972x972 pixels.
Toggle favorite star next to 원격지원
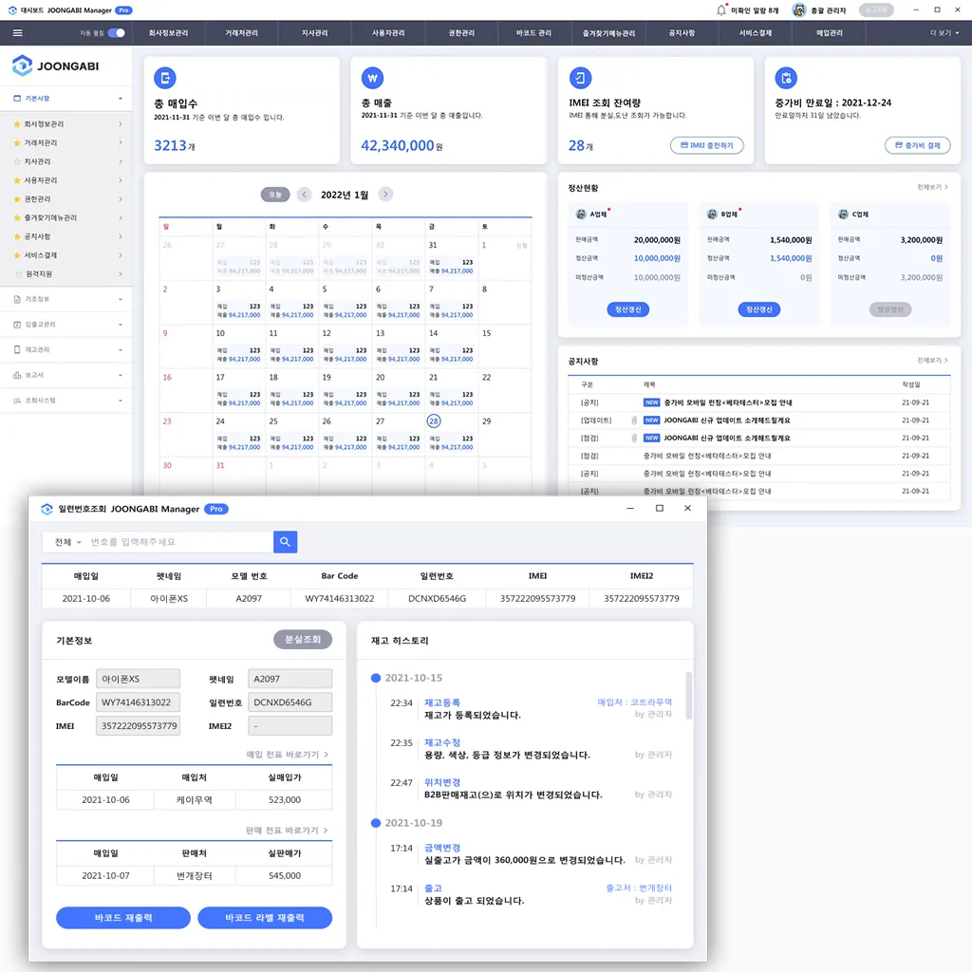pos(17,273)
